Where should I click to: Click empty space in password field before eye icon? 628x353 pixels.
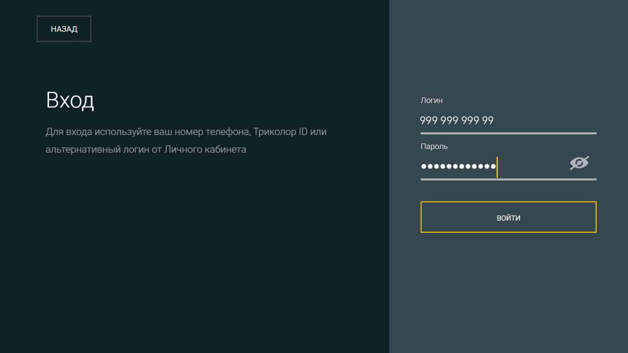pos(532,166)
